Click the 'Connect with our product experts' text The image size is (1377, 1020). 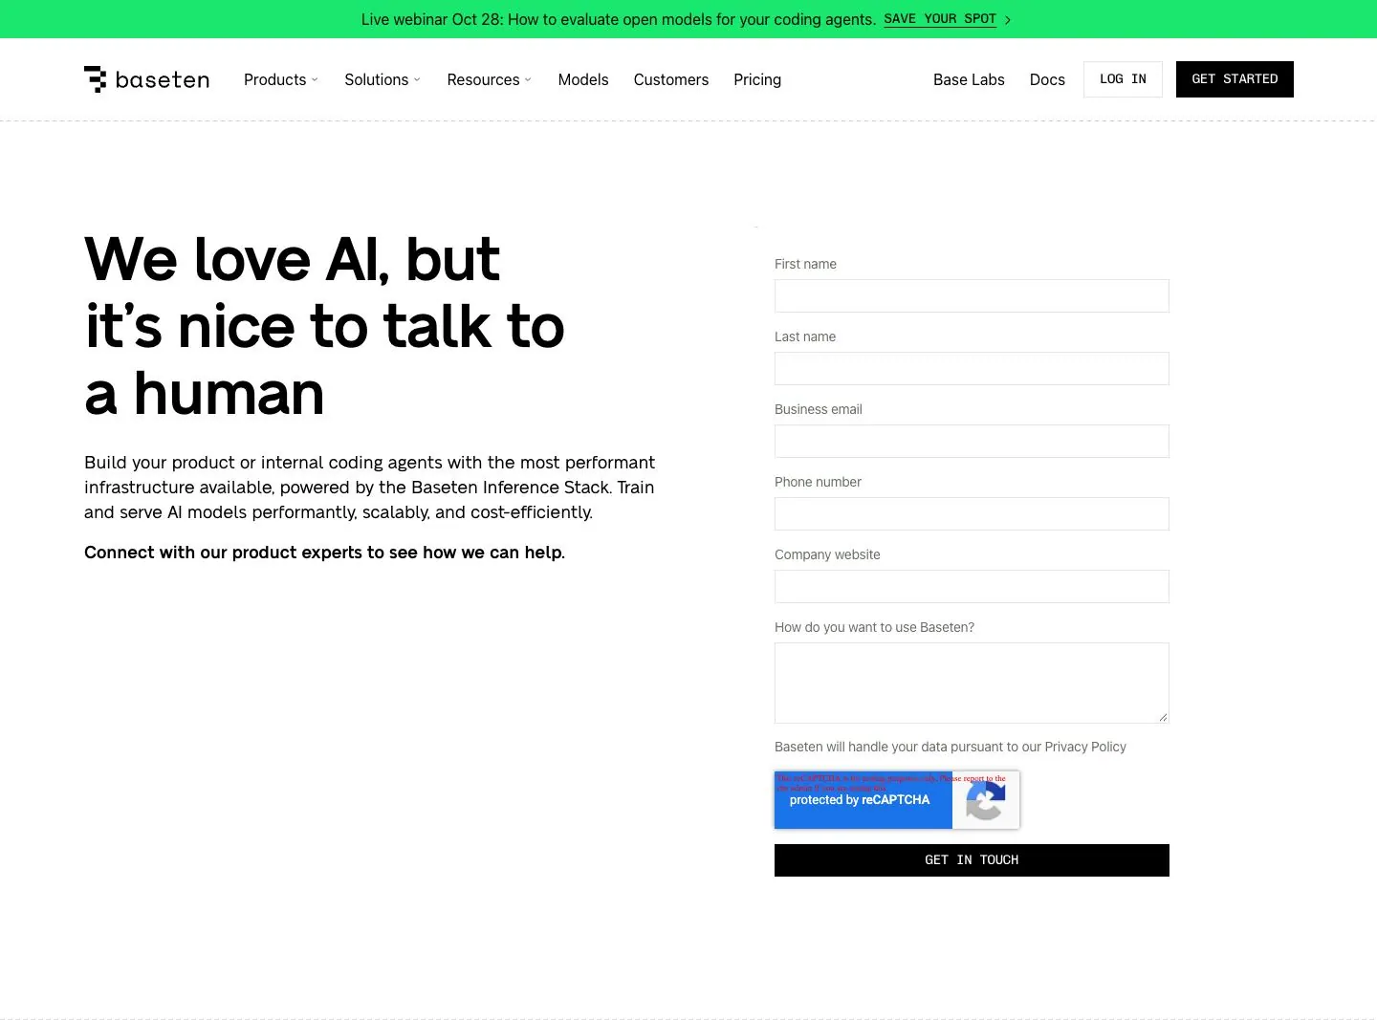tap(324, 553)
